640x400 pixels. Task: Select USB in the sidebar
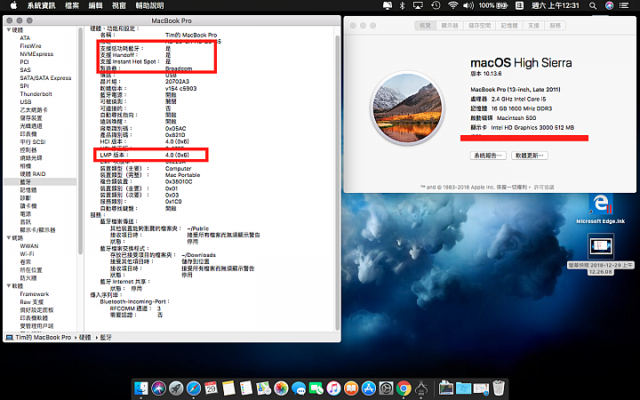(x=25, y=101)
